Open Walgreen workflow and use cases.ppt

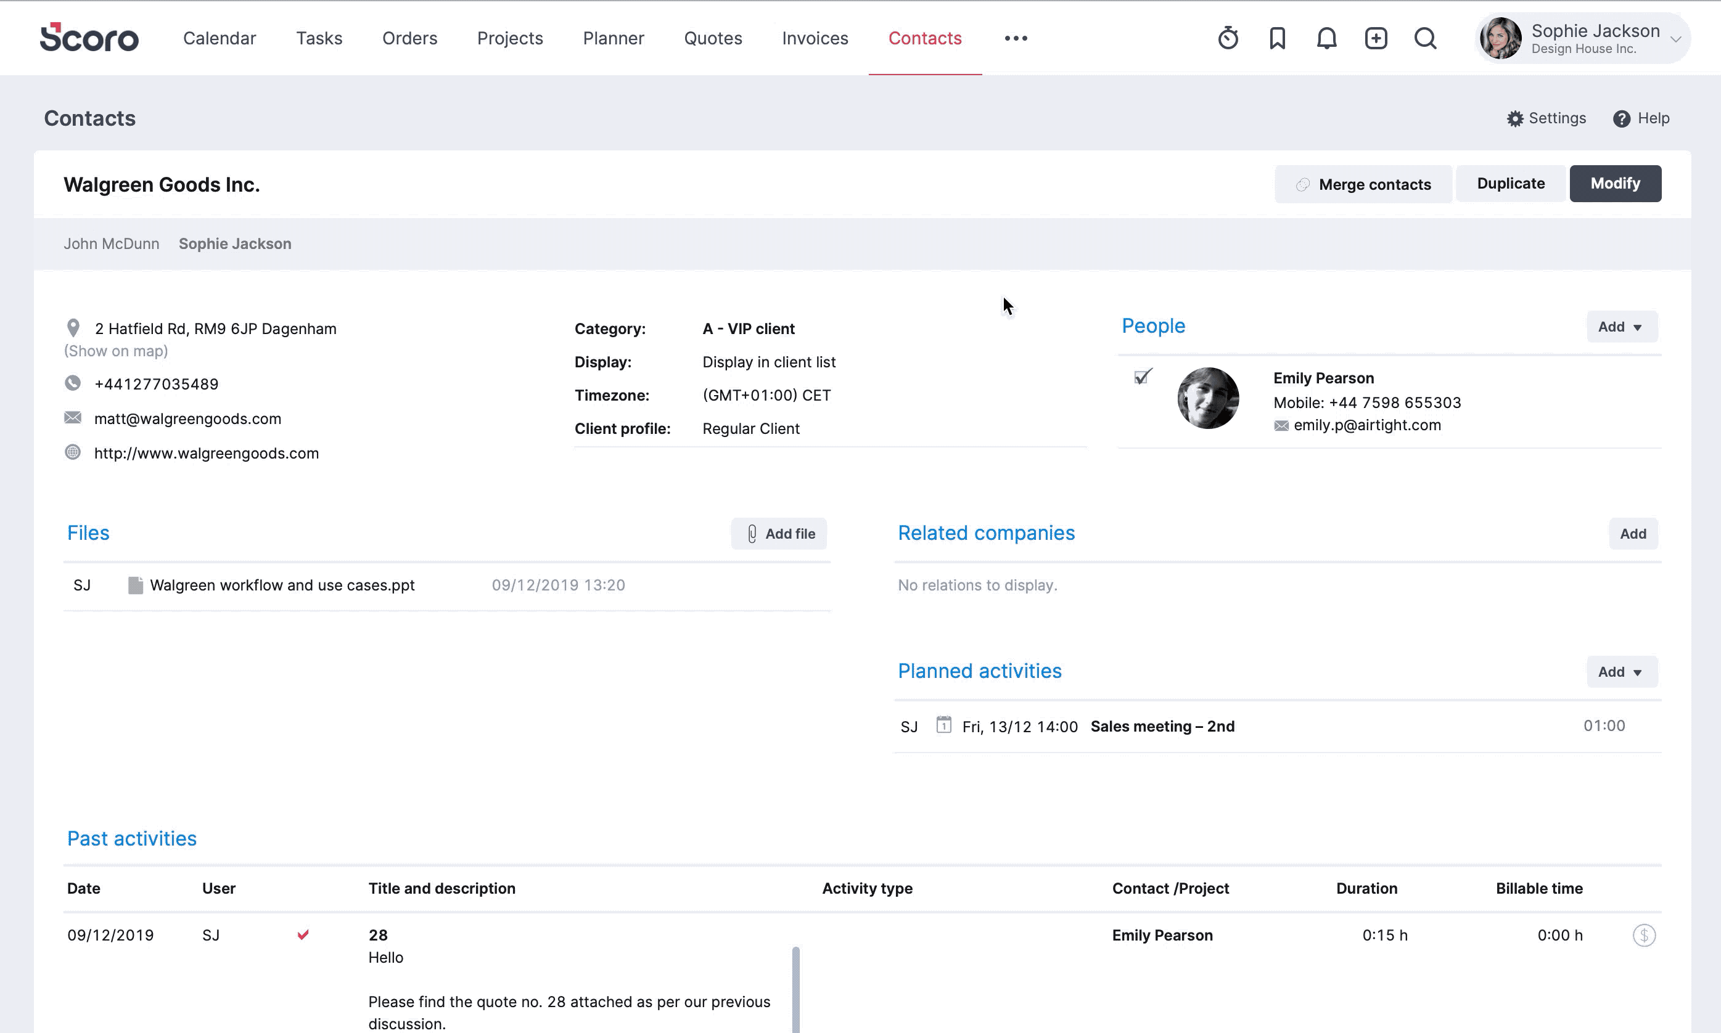pos(282,586)
